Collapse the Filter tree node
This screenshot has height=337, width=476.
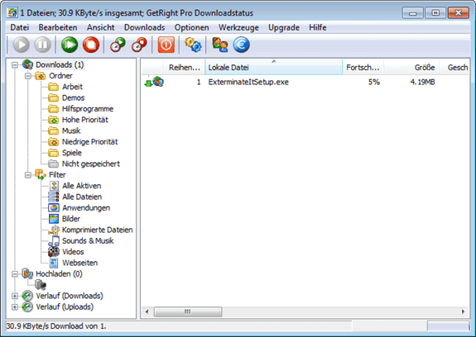(x=28, y=175)
